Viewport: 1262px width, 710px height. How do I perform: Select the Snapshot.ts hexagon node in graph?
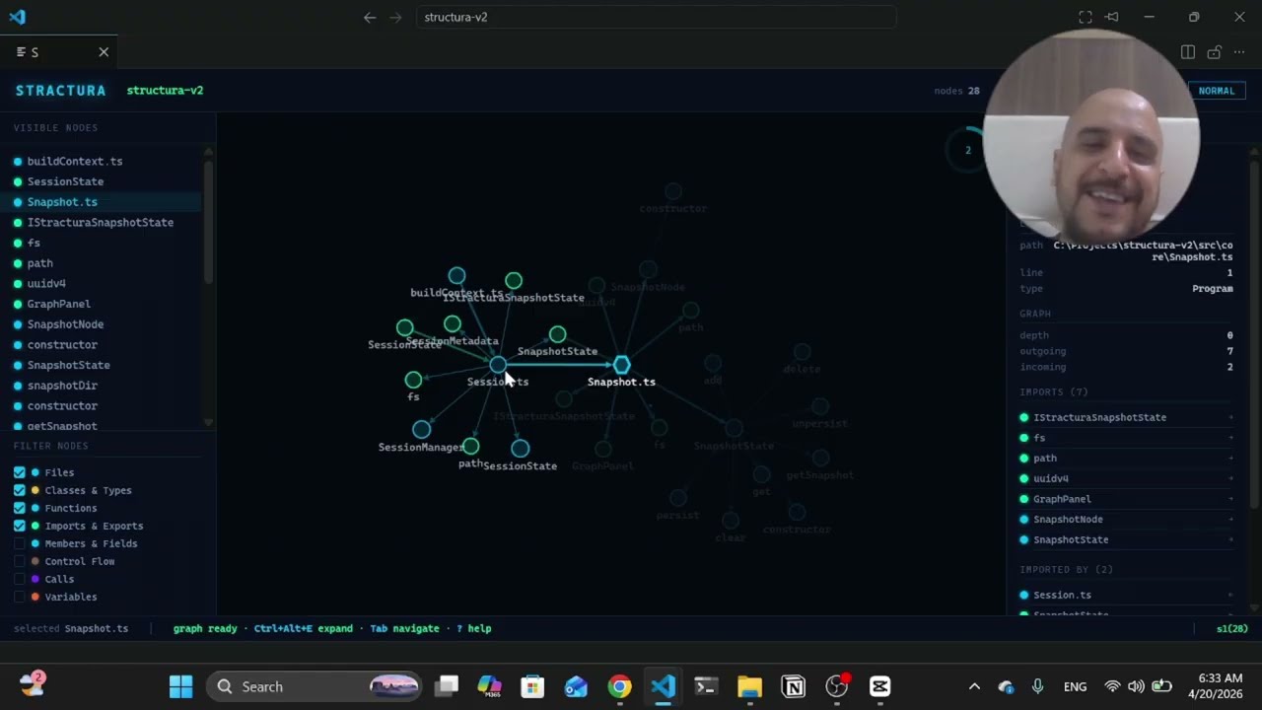click(x=621, y=365)
